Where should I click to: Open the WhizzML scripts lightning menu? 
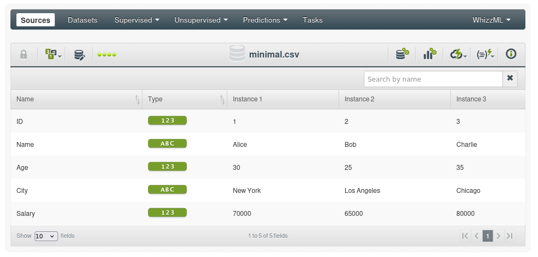[485, 54]
